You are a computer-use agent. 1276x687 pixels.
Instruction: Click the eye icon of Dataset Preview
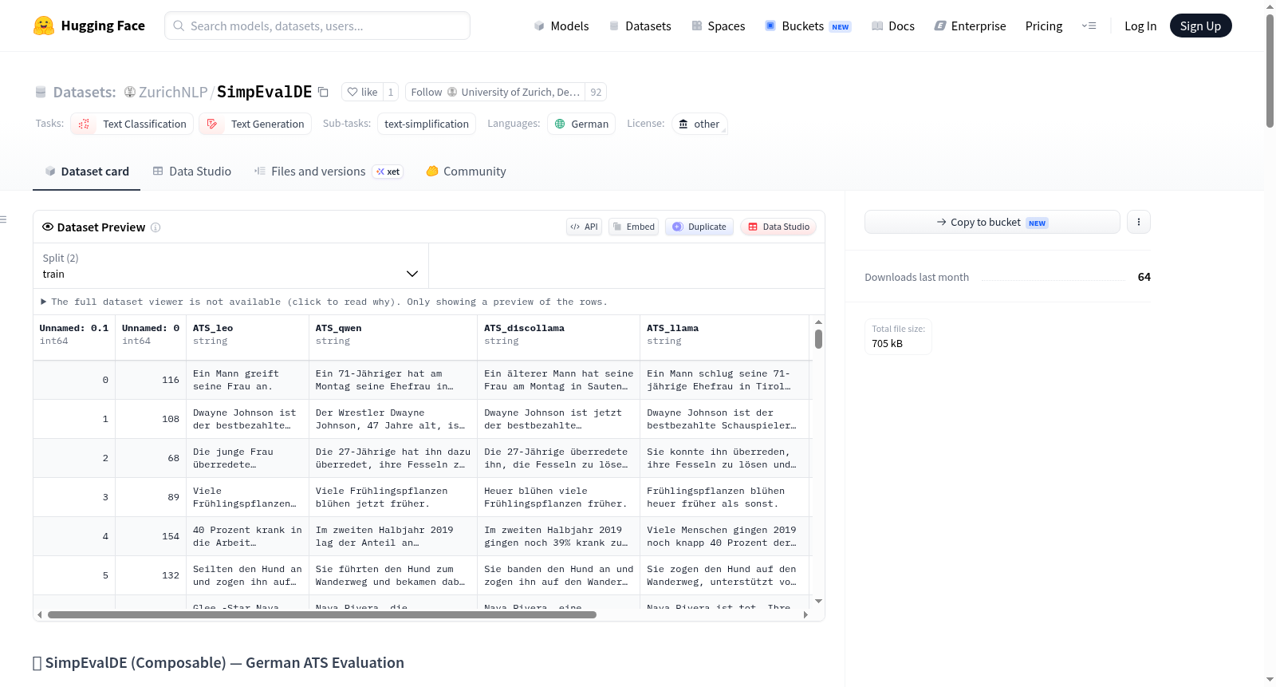pos(48,227)
